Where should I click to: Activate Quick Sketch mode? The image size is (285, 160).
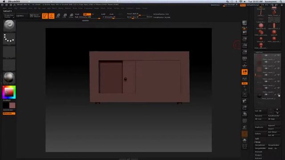tap(35, 16)
